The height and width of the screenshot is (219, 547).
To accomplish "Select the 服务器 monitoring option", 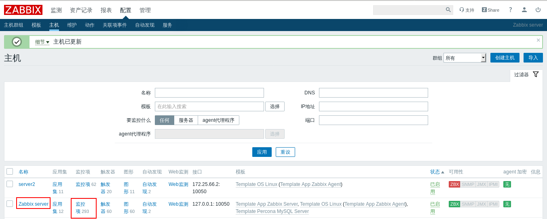I will [186, 120].
